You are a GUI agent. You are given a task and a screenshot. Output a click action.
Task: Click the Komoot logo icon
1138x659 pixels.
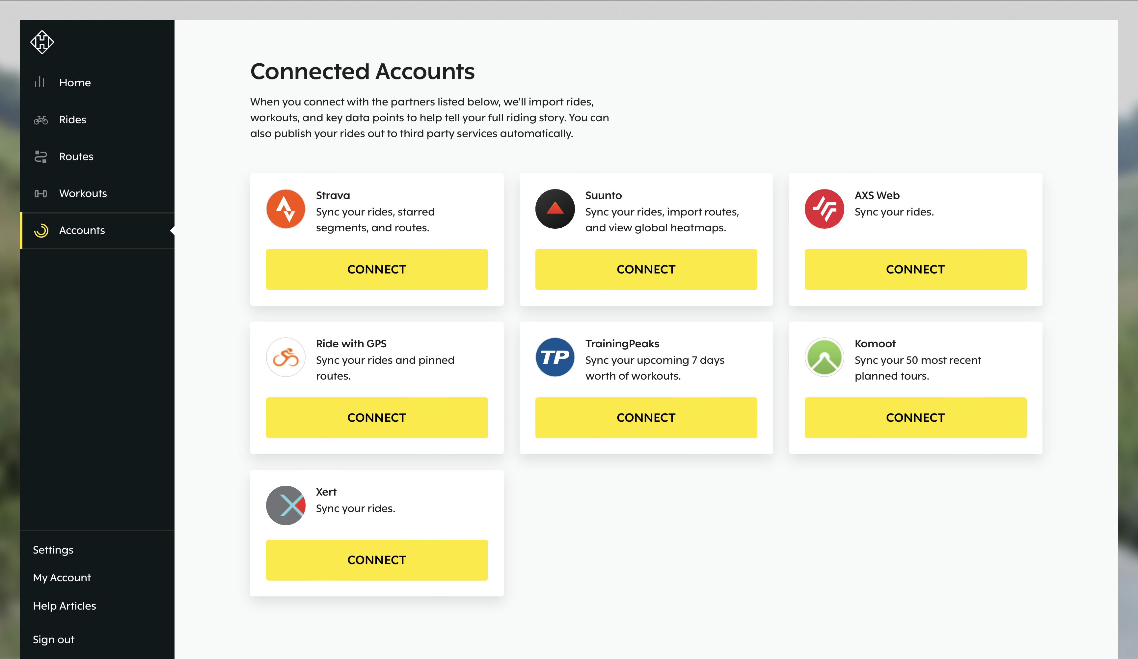[x=824, y=357]
